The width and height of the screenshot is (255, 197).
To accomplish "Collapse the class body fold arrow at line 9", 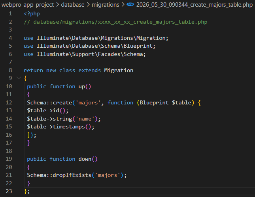I will tap(19, 78).
